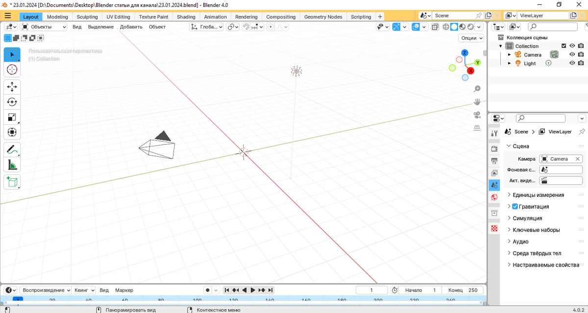588x313 pixels.
Task: Switch to wireframe viewport shading
Action: tap(446, 27)
